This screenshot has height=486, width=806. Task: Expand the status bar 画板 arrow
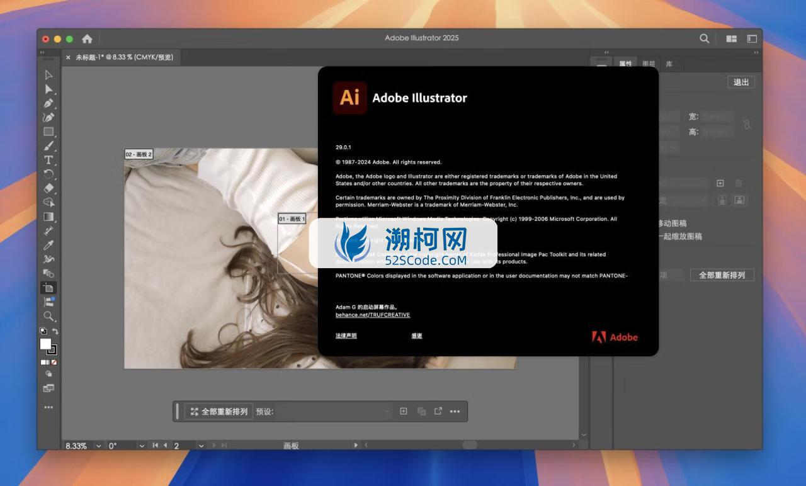click(x=356, y=445)
